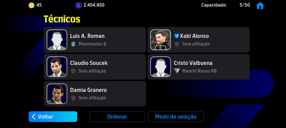Click the Madrid Rosas RB club badge
286x128 pixels.
click(x=177, y=71)
